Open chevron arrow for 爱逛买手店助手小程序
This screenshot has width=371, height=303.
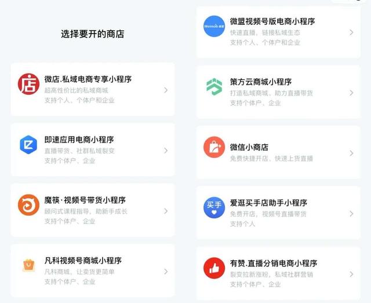click(351, 214)
